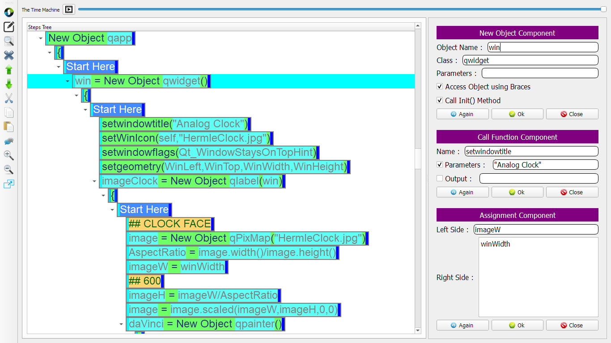The width and height of the screenshot is (611, 343).
Task: Click Ok in the New Object Component panel
Action: pos(517,114)
